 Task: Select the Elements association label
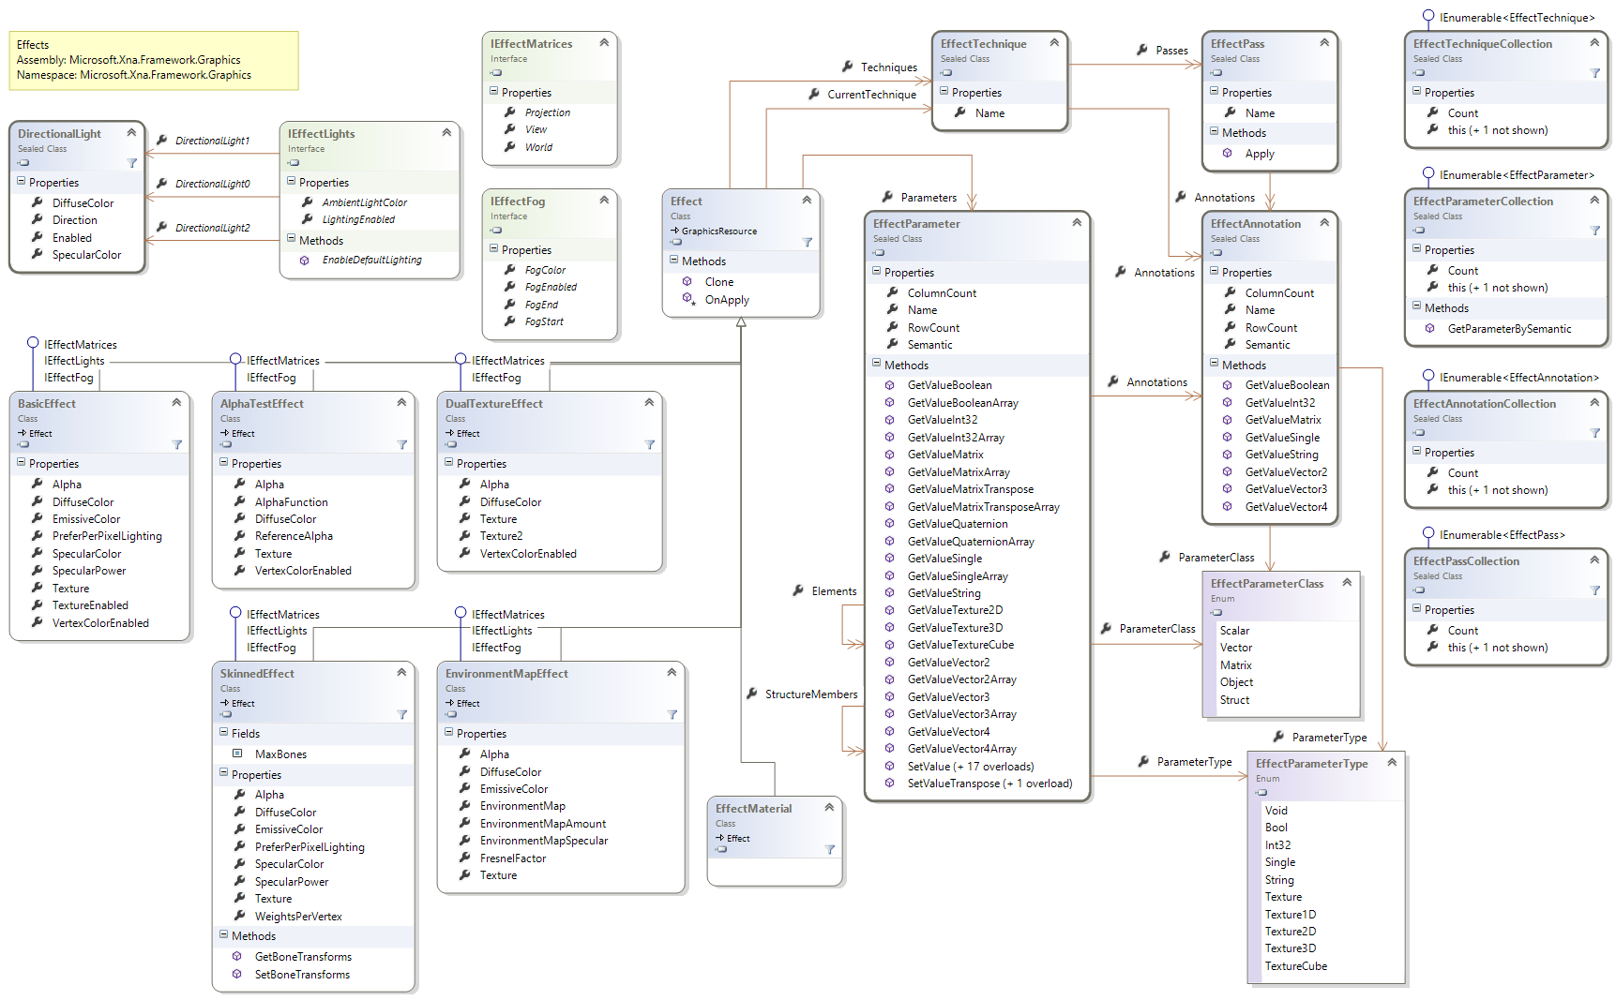pyautogui.click(x=834, y=591)
